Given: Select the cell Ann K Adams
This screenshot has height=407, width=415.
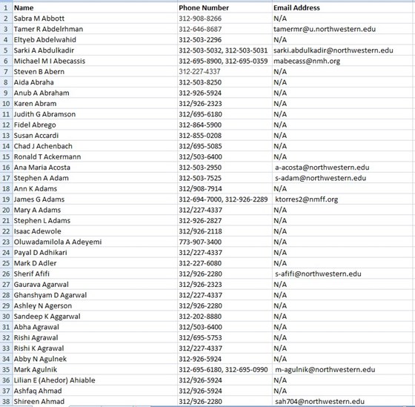Looking at the screenshot, I should point(95,189).
